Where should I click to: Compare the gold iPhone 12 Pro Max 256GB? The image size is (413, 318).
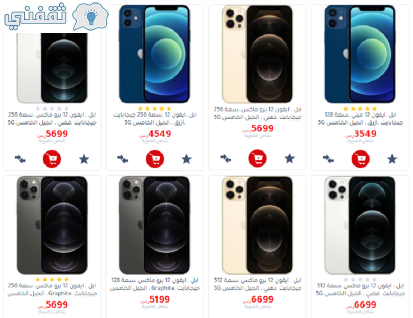tap(226, 158)
